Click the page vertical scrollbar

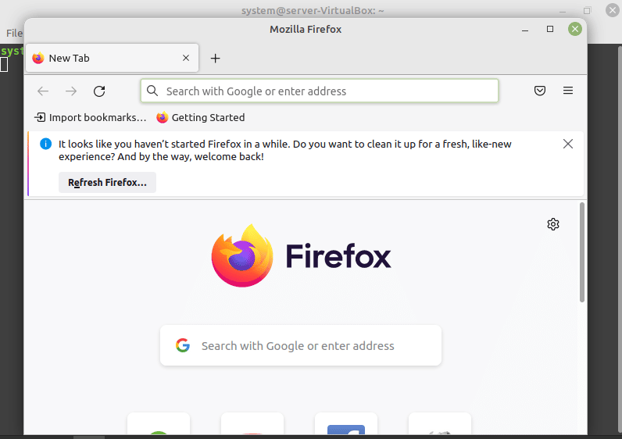582,252
